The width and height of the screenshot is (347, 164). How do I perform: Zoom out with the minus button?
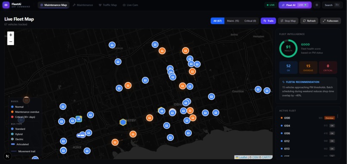(x=11, y=42)
